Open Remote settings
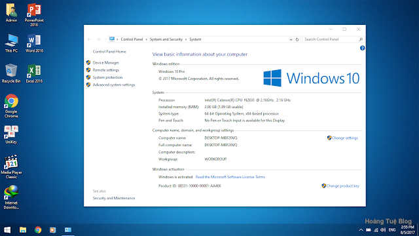Screen dimensions: 419x236 click(x=106, y=70)
